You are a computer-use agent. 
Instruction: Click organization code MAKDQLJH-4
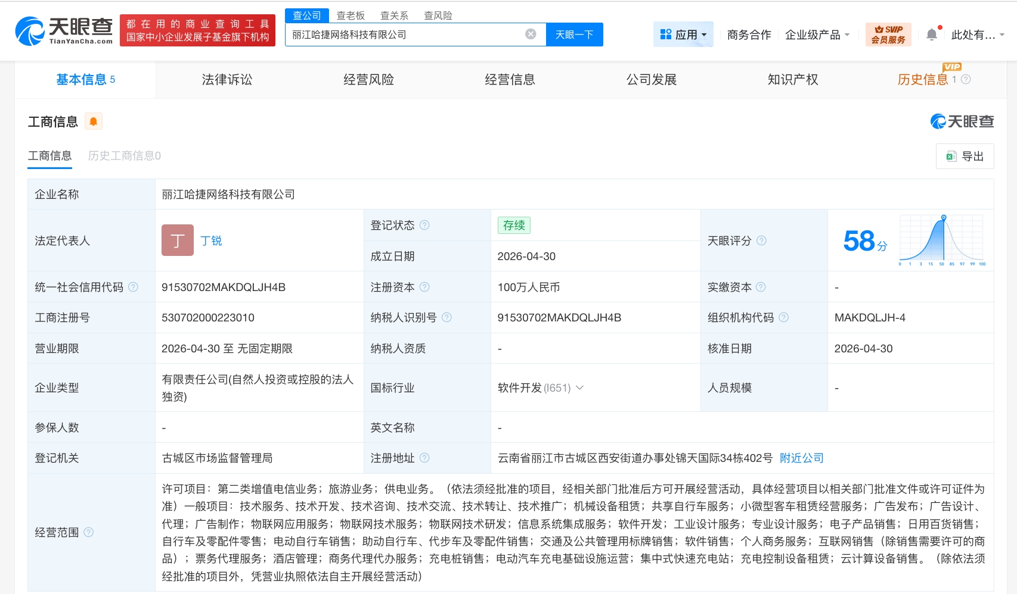[x=870, y=317]
